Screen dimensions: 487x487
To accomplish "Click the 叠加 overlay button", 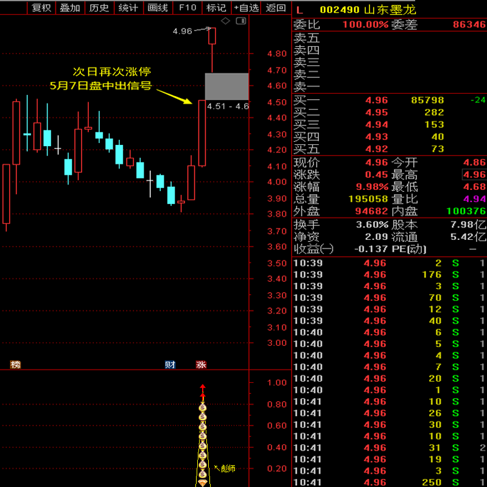I will point(70,8).
